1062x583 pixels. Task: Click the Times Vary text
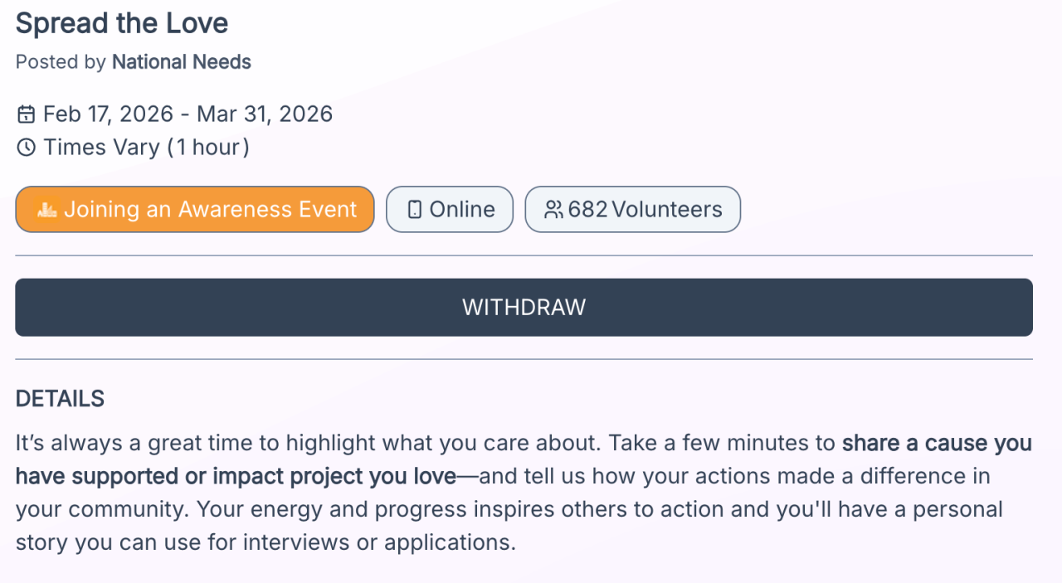[x=101, y=148]
